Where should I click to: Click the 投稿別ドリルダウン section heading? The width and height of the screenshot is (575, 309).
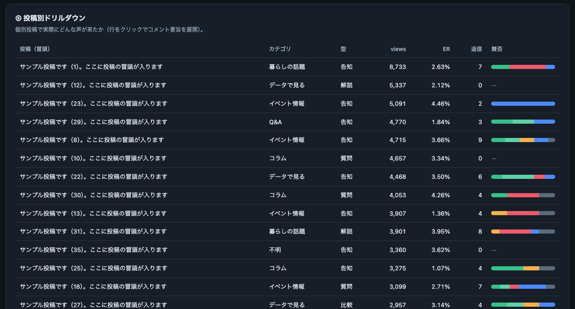tap(50, 18)
